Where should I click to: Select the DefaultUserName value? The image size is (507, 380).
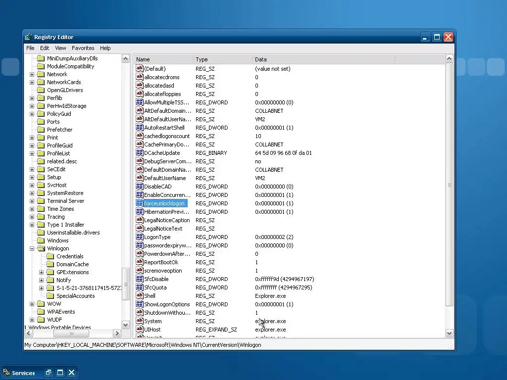pyautogui.click(x=165, y=178)
